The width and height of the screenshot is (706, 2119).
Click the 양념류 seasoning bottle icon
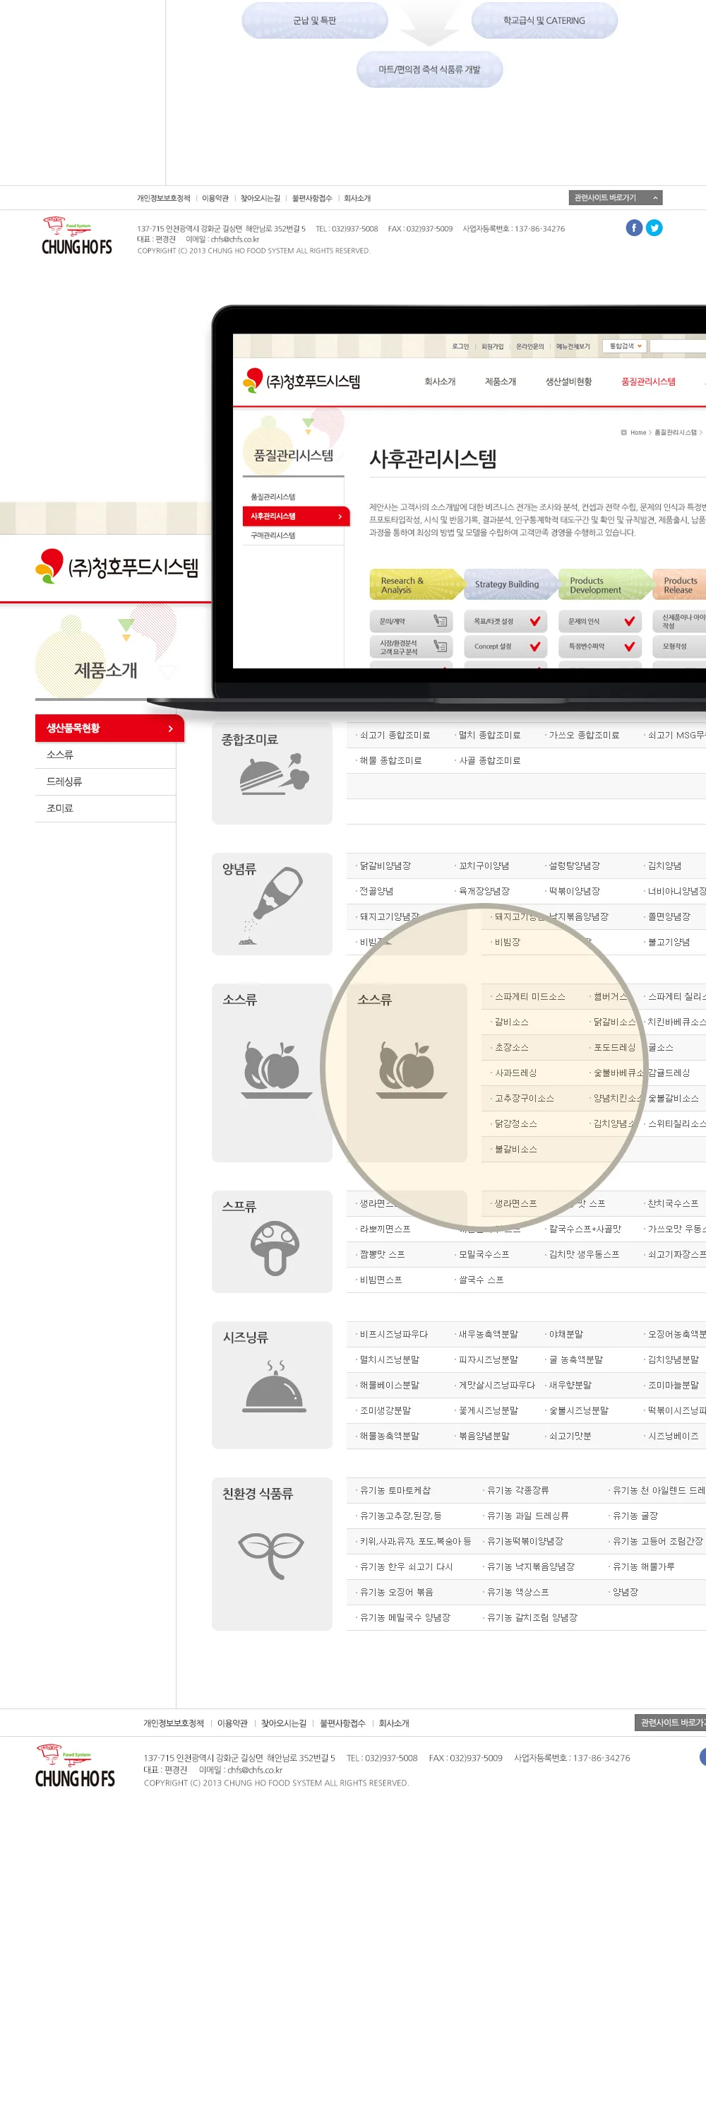tap(271, 905)
